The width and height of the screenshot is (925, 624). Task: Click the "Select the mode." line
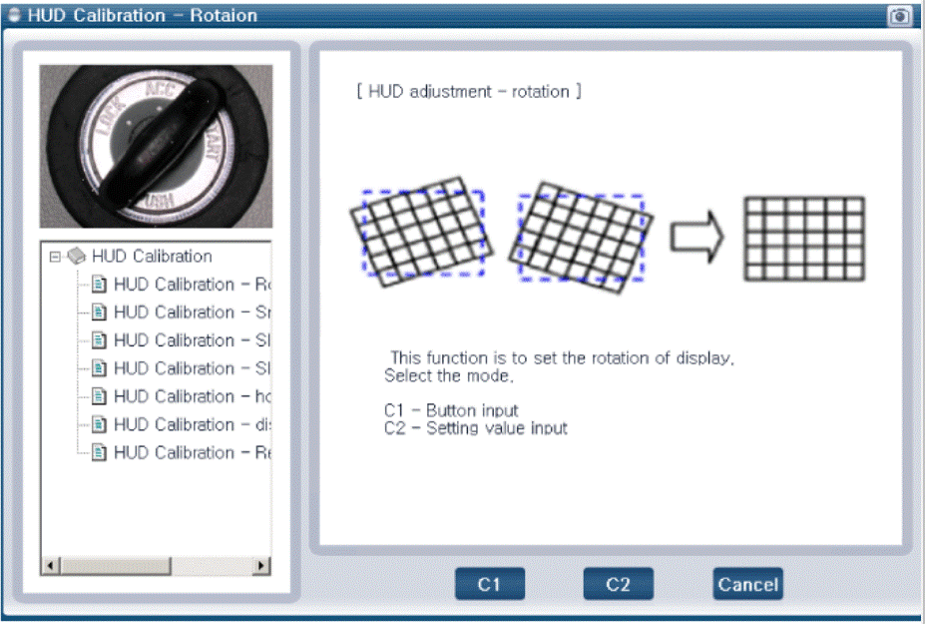pyautogui.click(x=449, y=375)
